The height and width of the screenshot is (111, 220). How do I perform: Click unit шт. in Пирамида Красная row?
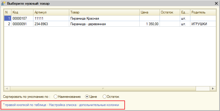(x=185, y=18)
